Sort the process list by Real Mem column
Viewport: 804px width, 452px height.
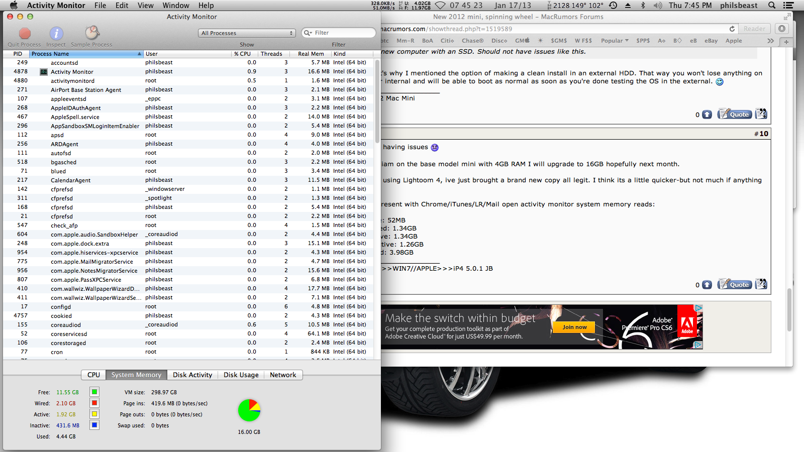pyautogui.click(x=311, y=54)
